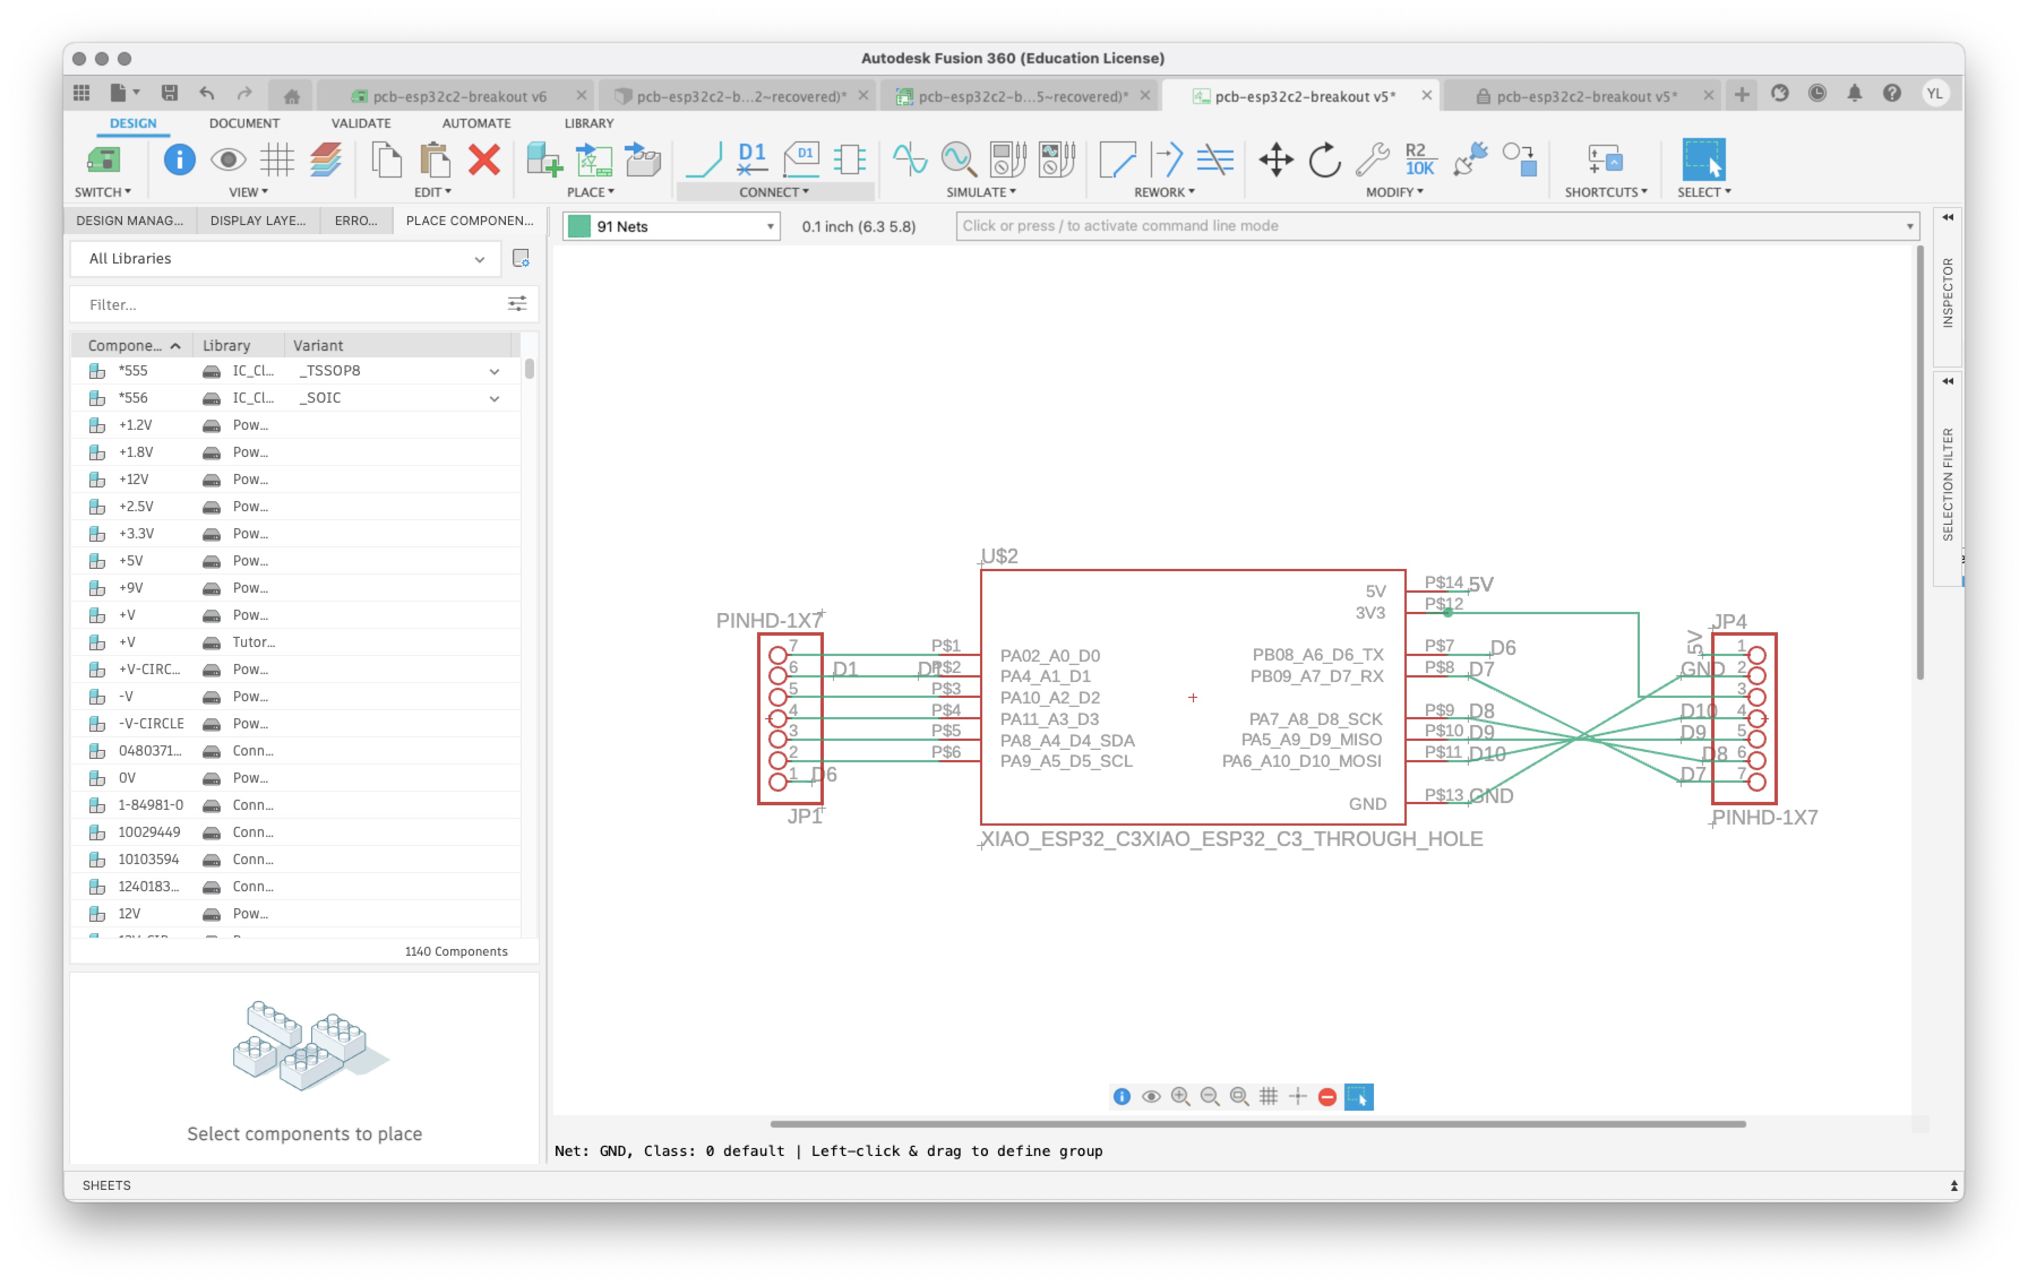Screen dimensions: 2028x1286
Task: Click the magnifier waveform probe icon
Action: pos(959,159)
